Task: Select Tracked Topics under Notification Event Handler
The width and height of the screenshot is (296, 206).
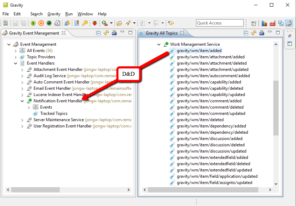Action: click(x=53, y=113)
